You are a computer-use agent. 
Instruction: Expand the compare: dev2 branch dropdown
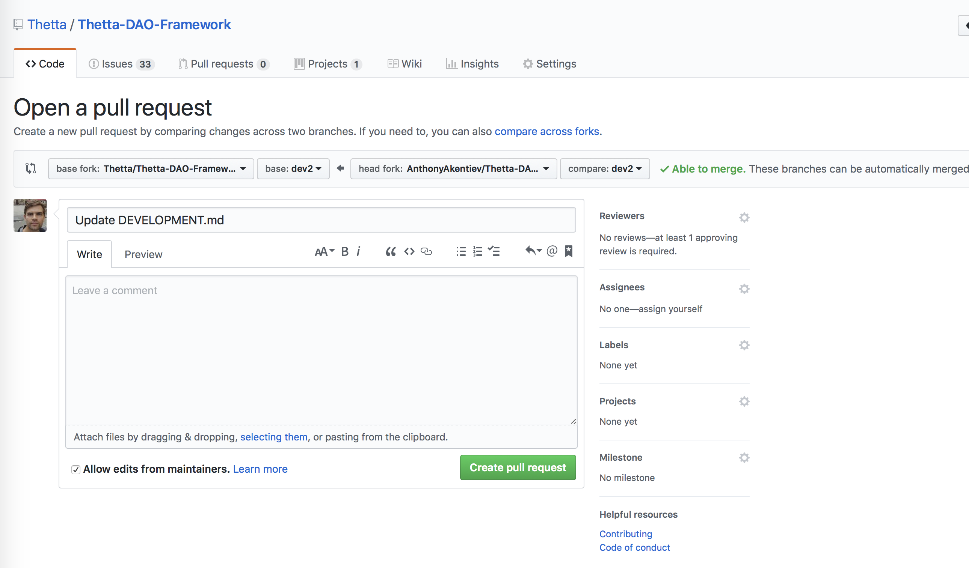pos(604,168)
